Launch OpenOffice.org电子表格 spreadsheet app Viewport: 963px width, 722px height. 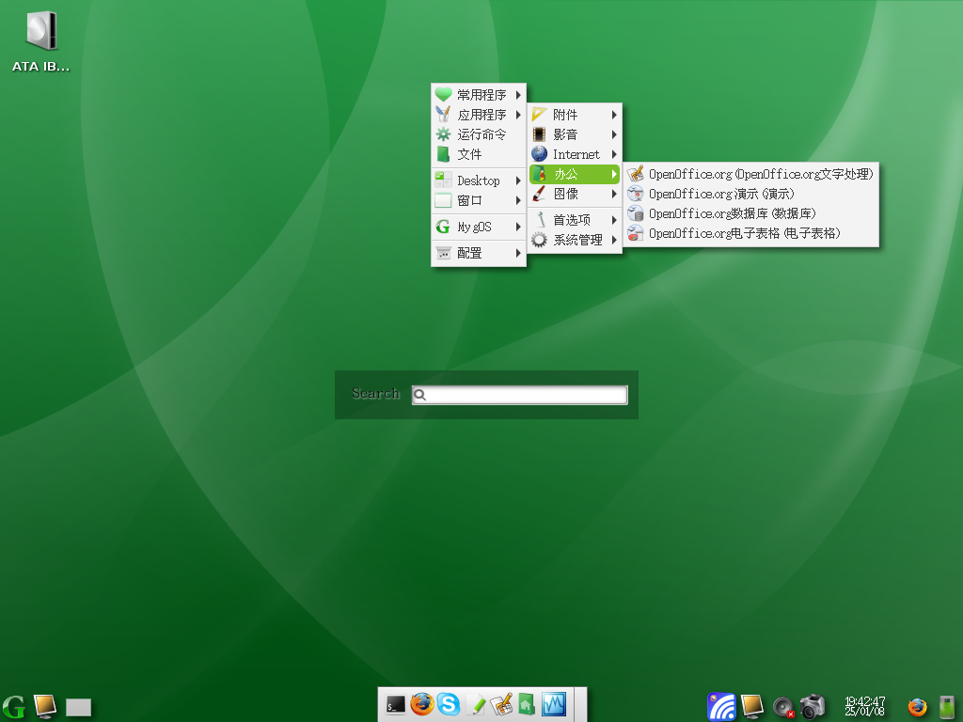(x=750, y=233)
